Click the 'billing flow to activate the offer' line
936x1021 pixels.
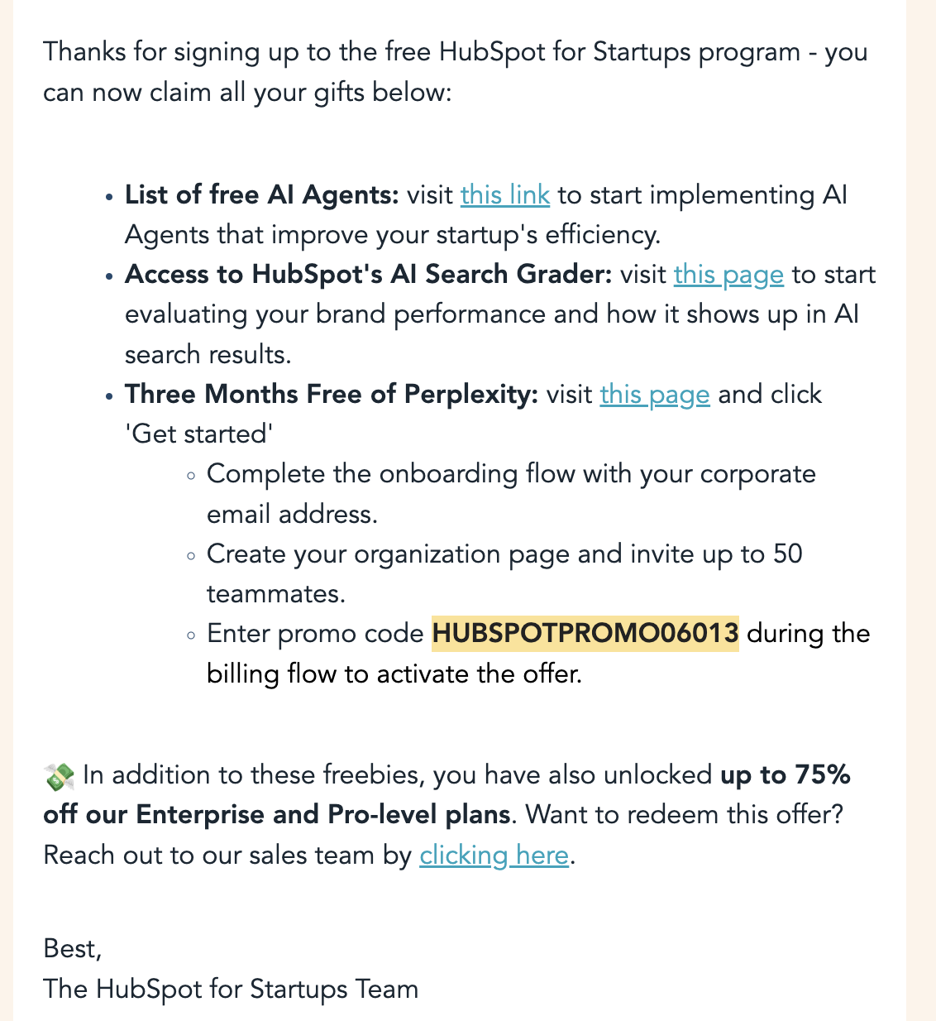click(394, 673)
